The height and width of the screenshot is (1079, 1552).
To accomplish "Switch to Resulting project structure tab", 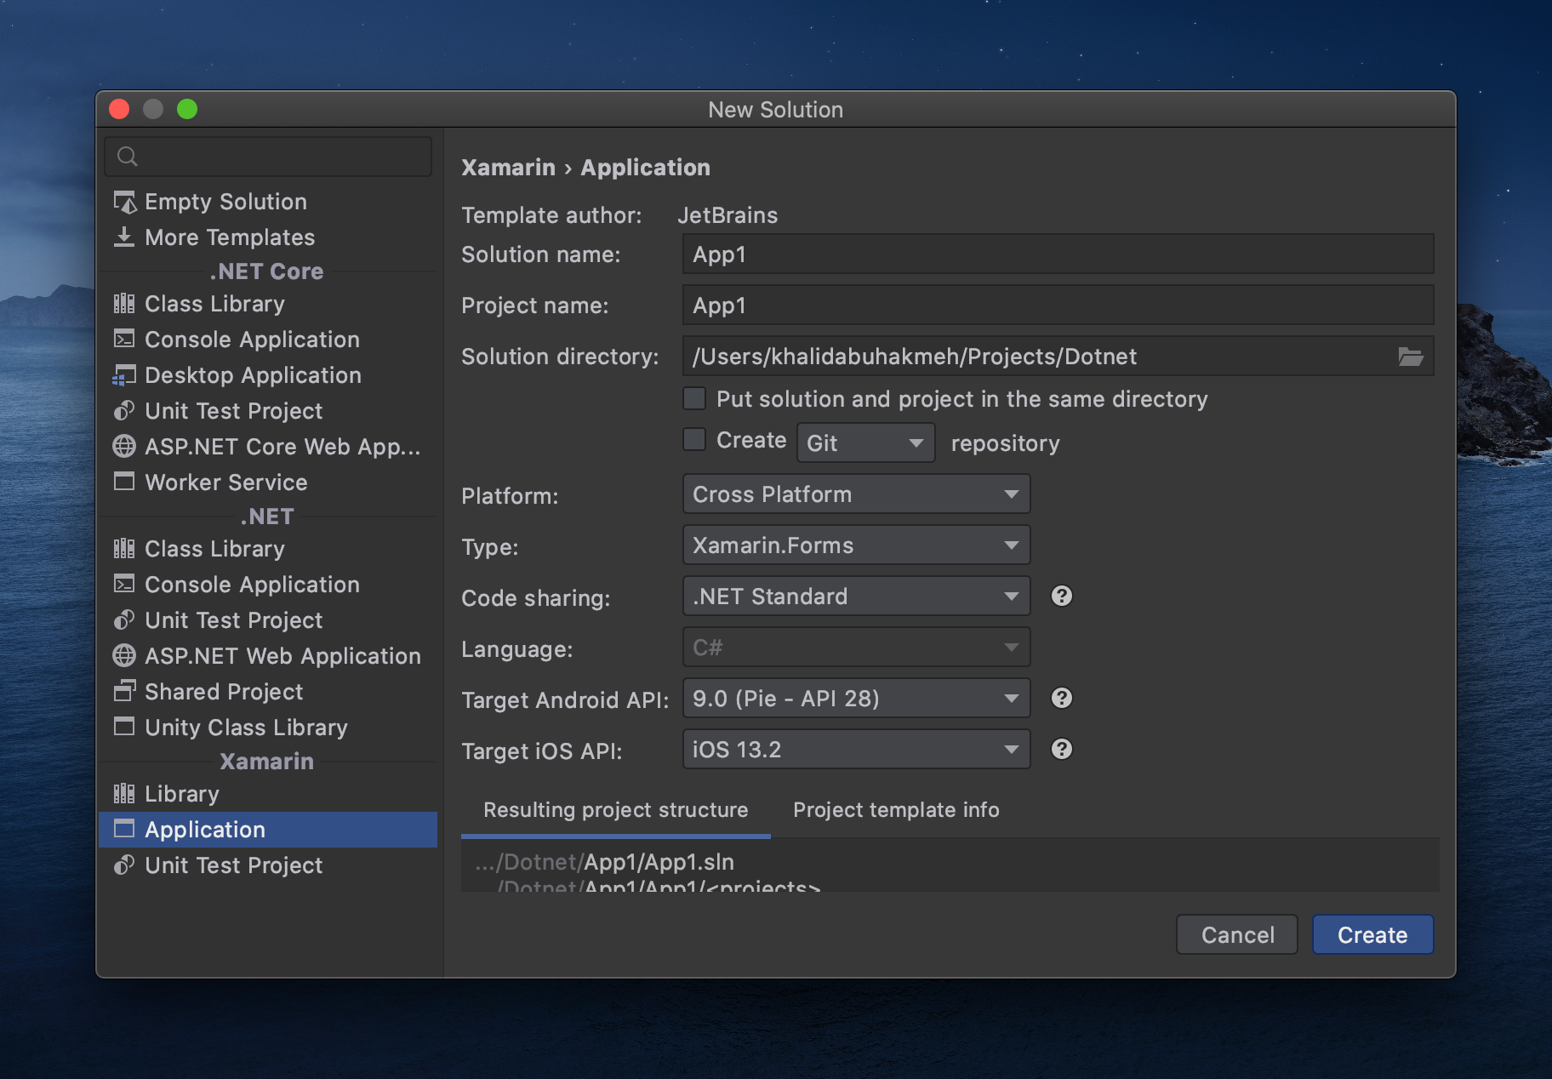I will 616,810.
